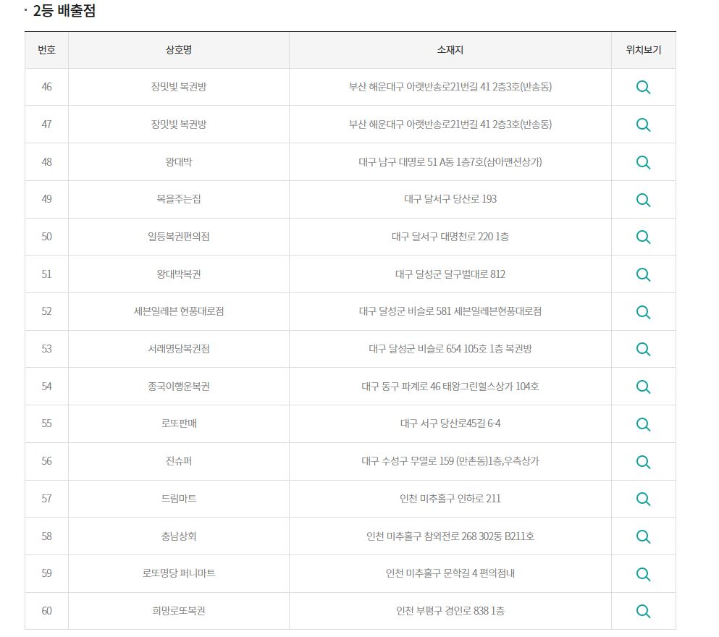
Task: Select the 소재지 column header
Action: tap(450, 50)
